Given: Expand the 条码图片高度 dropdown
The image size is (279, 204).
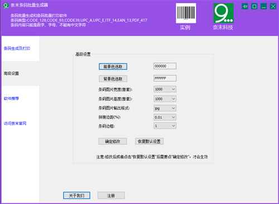Looking at the screenshot, I should 165,99.
